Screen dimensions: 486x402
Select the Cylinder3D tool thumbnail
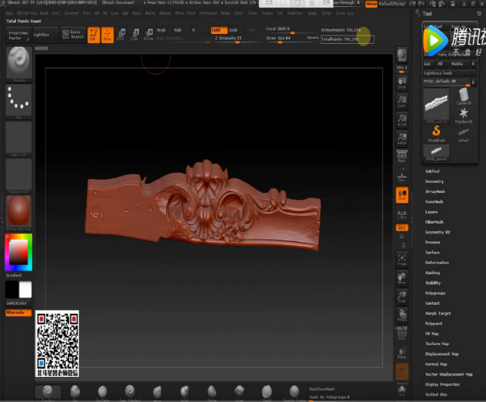click(x=463, y=97)
